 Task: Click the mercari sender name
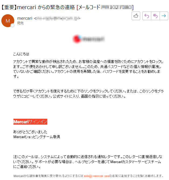[25, 18]
